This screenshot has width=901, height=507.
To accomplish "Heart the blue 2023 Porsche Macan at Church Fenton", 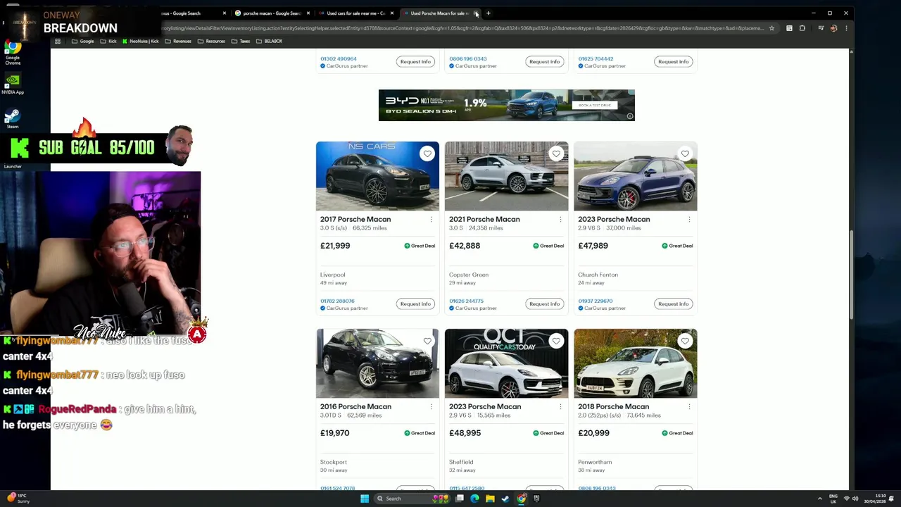I will tap(685, 154).
